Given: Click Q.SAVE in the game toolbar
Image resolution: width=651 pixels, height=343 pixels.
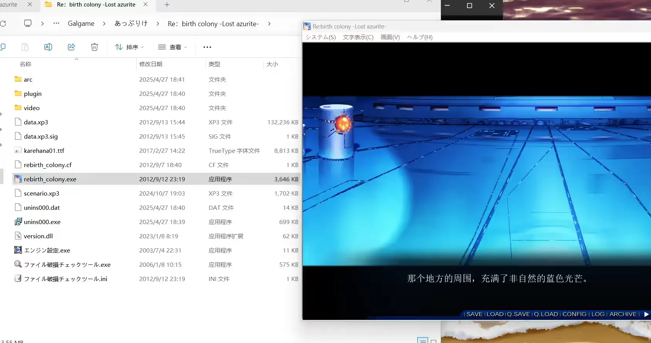Looking at the screenshot, I should pyautogui.click(x=518, y=314).
